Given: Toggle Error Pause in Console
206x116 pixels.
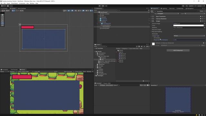Looking at the screenshot, I should coord(109,85).
